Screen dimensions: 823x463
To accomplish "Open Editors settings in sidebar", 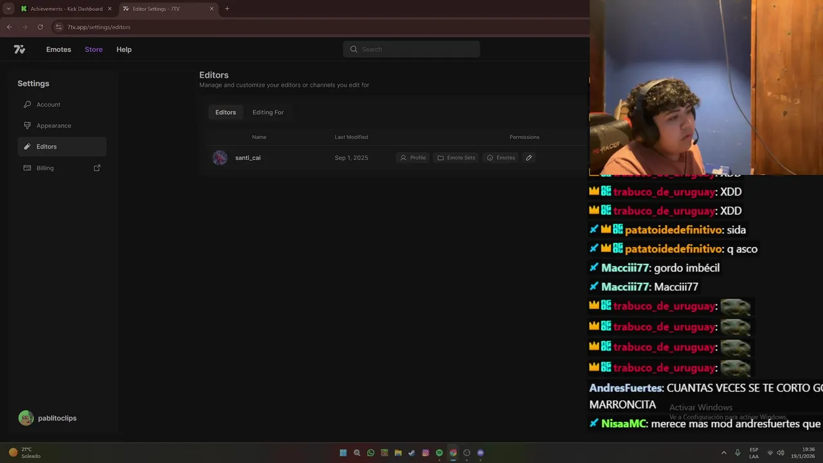I will (62, 147).
